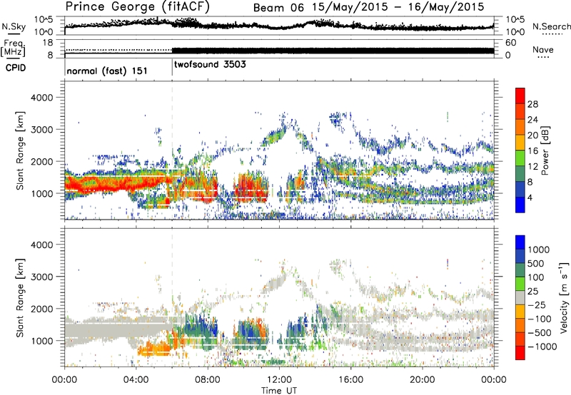The height and width of the screenshot is (395, 571).
Task: Select the 'normal (fast) 151' mode label
Action: tap(107, 71)
